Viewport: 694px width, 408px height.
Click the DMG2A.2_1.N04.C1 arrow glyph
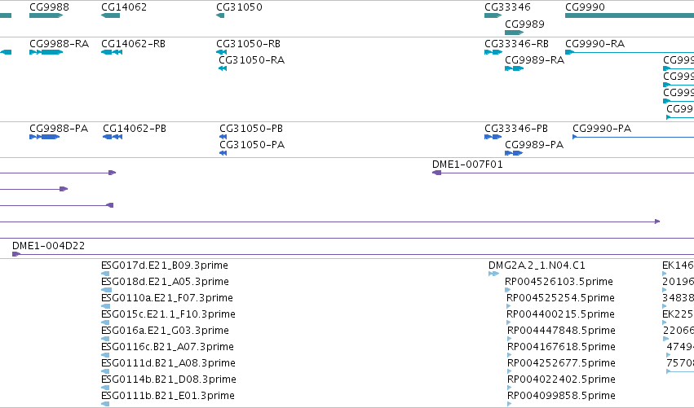(x=493, y=274)
